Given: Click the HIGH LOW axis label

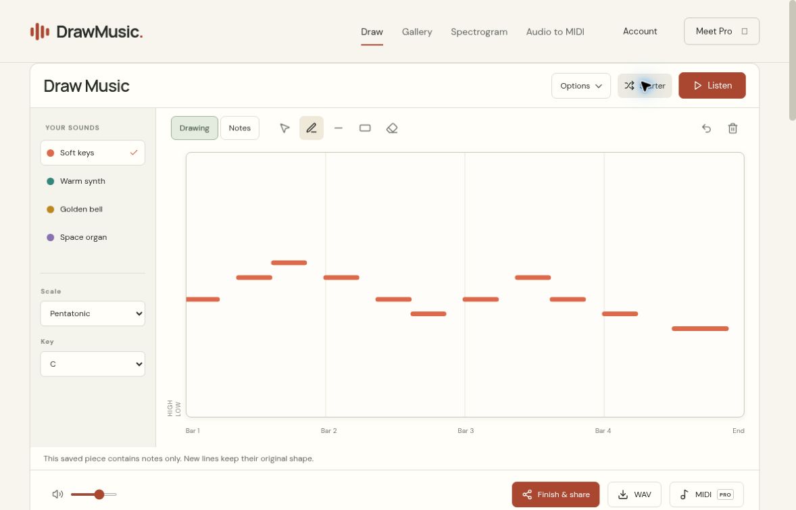Looking at the screenshot, I should (174, 408).
